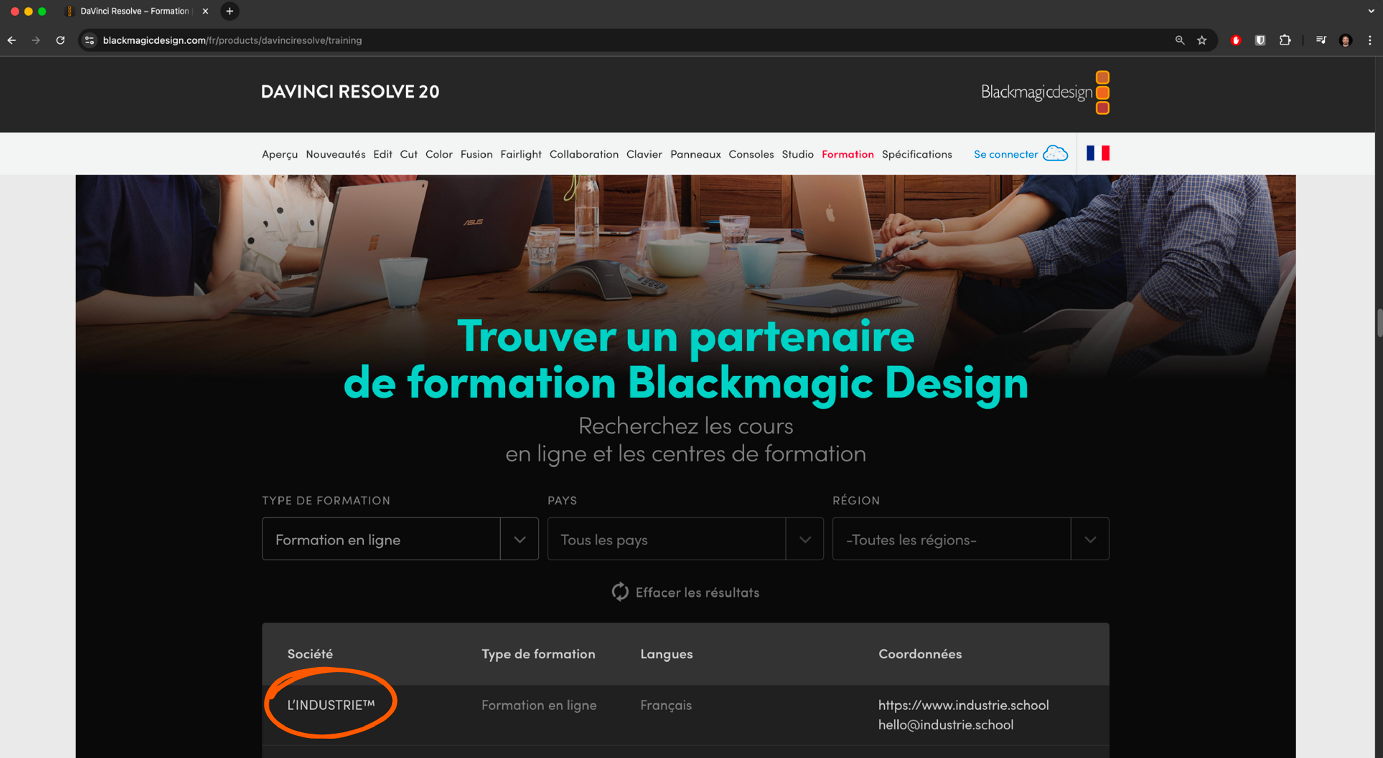The height and width of the screenshot is (758, 1383).
Task: Click the browser reload icon
Action: tap(60, 40)
